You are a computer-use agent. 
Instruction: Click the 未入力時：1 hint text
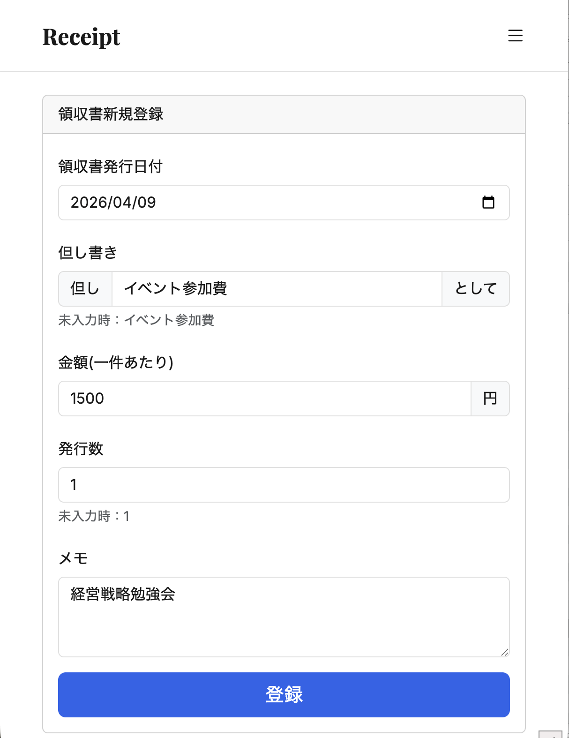(93, 517)
